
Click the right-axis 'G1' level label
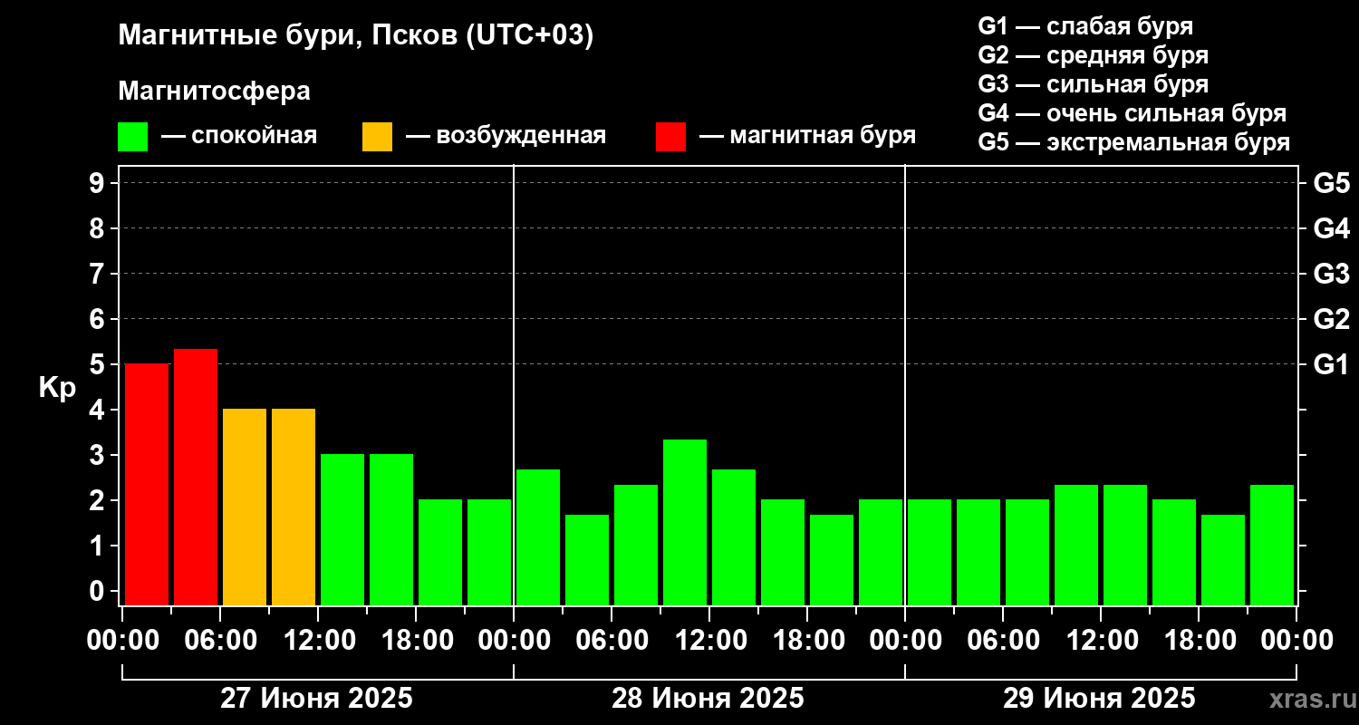pos(1332,364)
